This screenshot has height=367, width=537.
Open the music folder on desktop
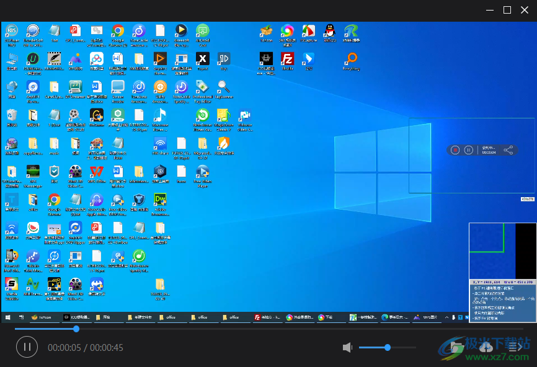tap(54, 146)
